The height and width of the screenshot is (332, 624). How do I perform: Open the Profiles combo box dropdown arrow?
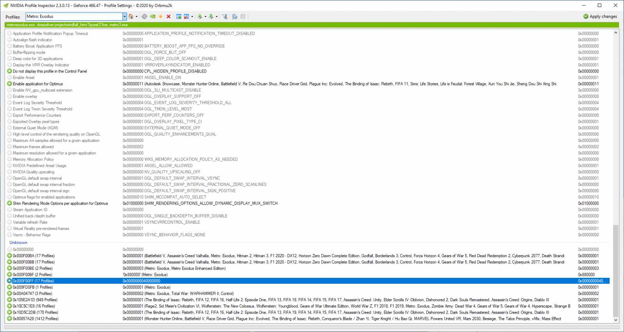coord(124,16)
